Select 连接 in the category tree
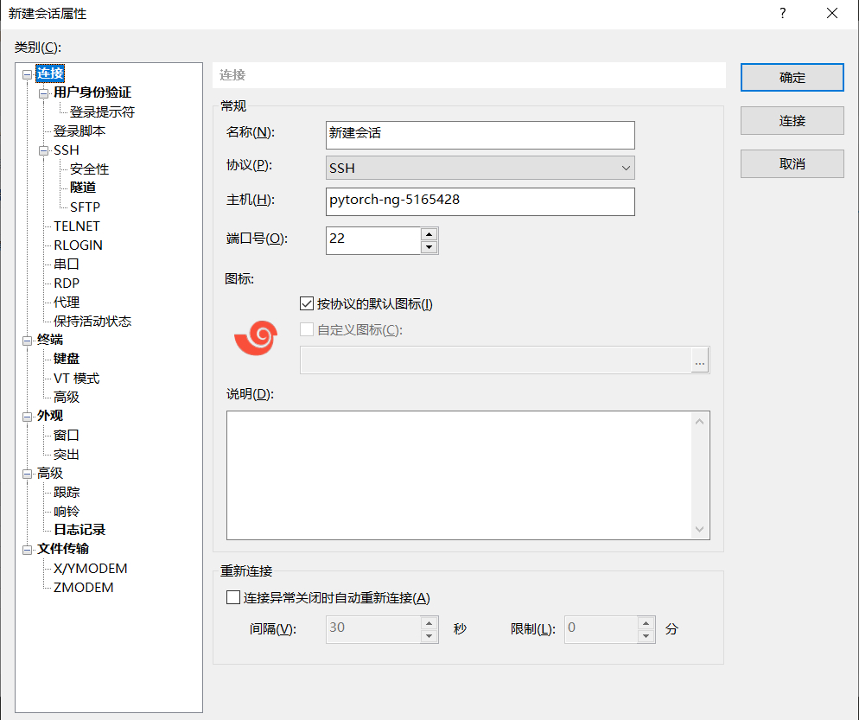The width and height of the screenshot is (859, 720). coord(50,73)
